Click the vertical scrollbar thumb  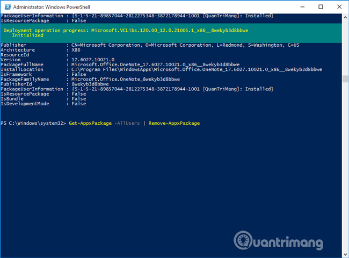[x=345, y=79]
